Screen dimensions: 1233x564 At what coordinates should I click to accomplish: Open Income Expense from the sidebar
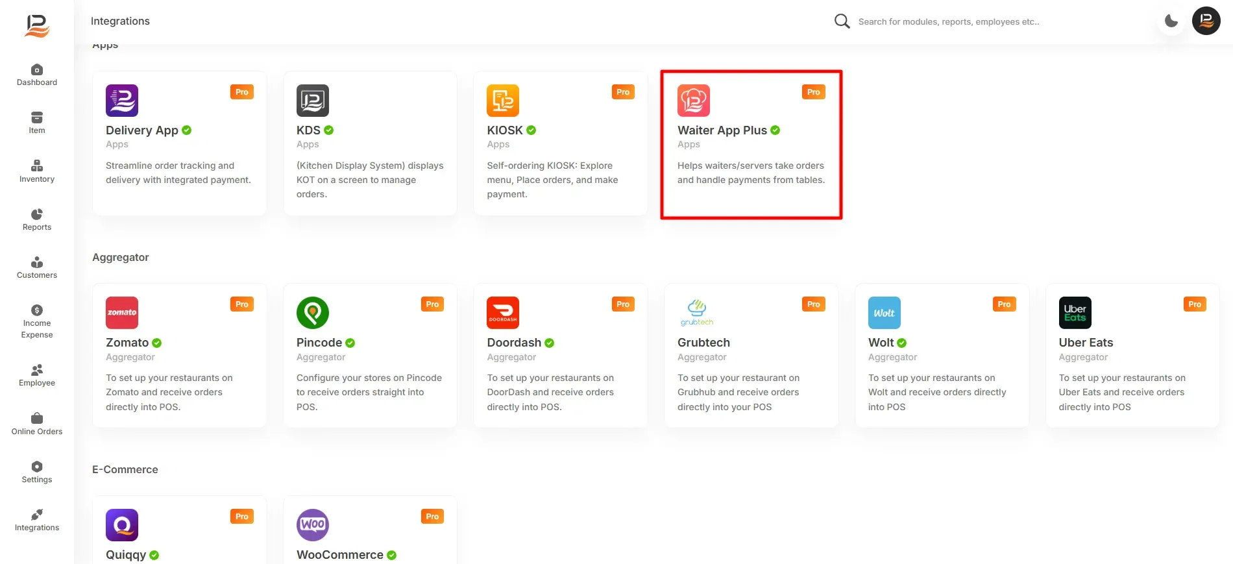[x=37, y=322]
